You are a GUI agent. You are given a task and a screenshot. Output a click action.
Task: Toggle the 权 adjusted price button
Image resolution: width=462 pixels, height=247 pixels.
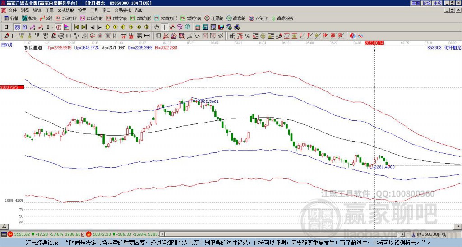pos(59,27)
